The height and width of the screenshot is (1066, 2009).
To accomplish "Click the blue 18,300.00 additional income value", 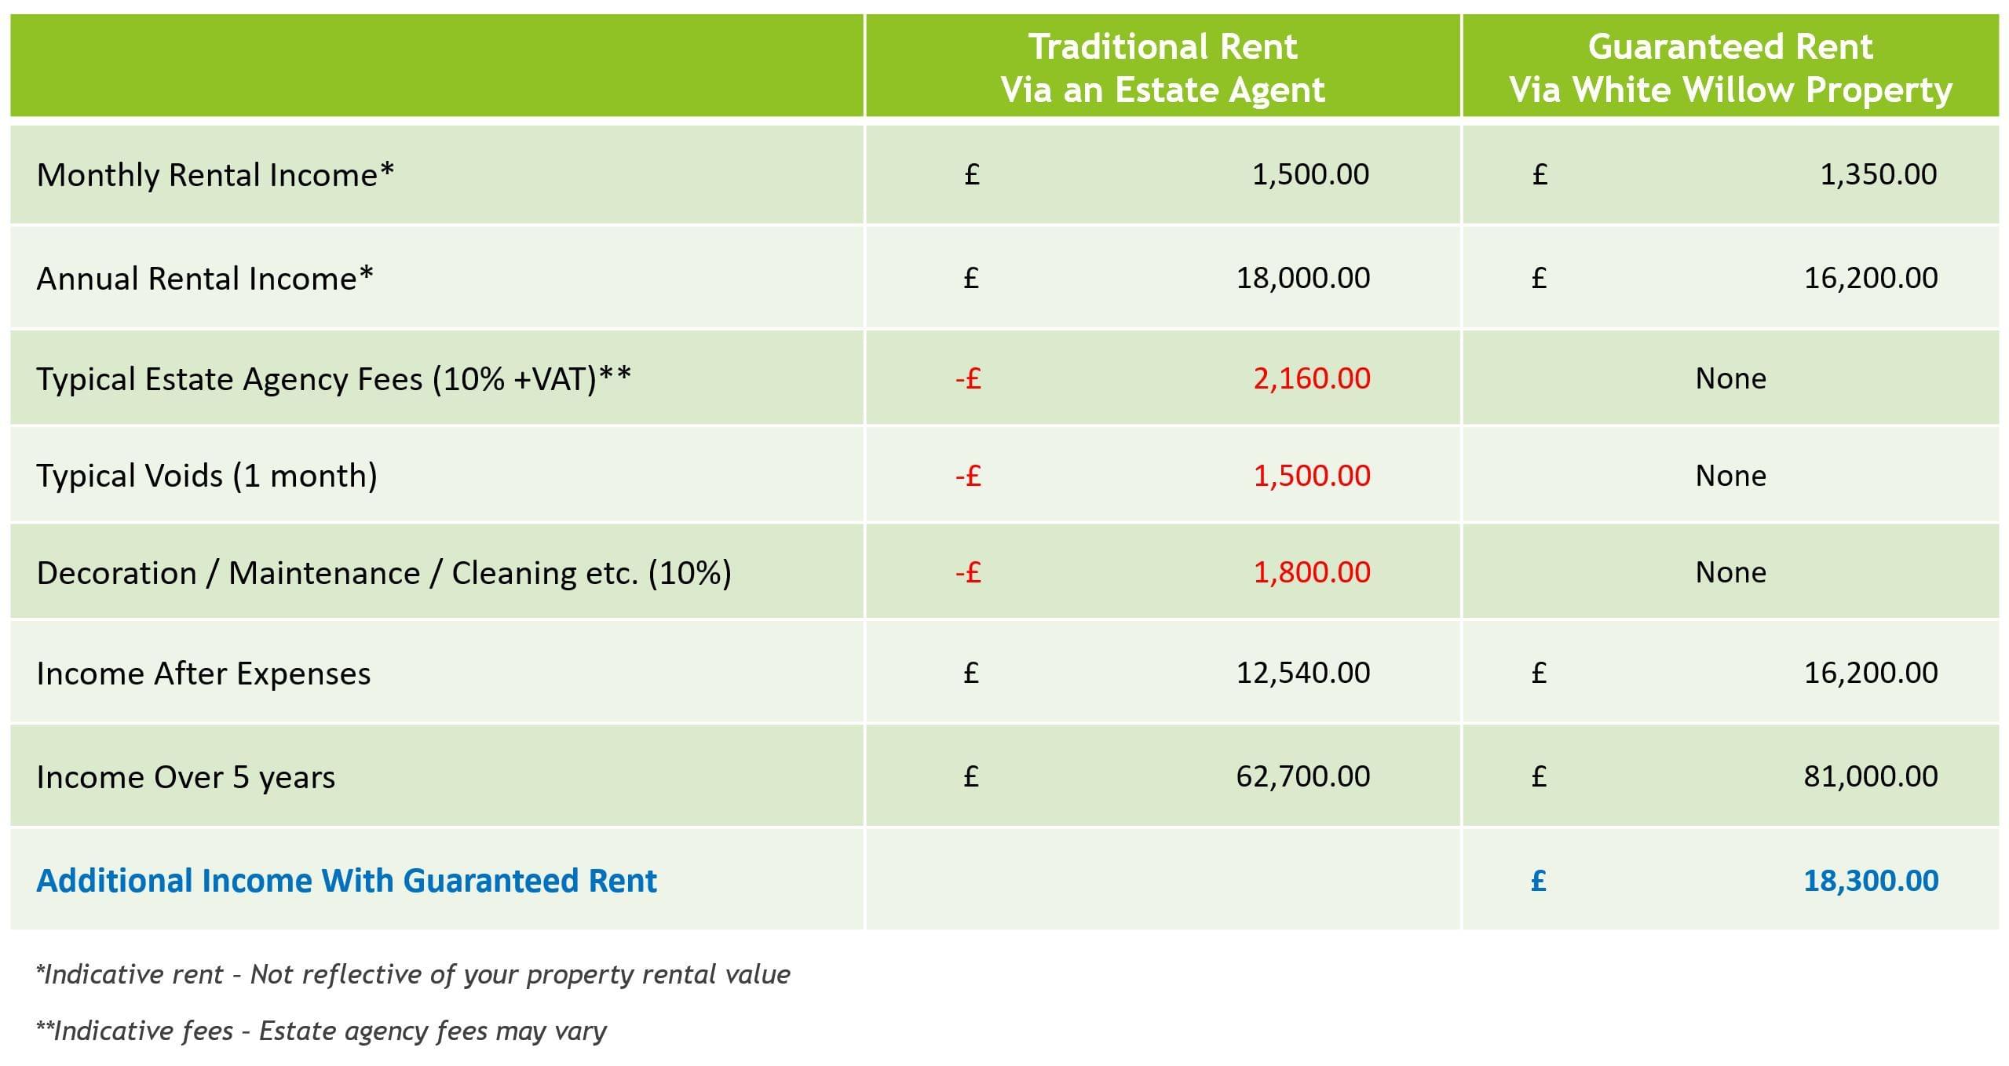I will (1870, 881).
